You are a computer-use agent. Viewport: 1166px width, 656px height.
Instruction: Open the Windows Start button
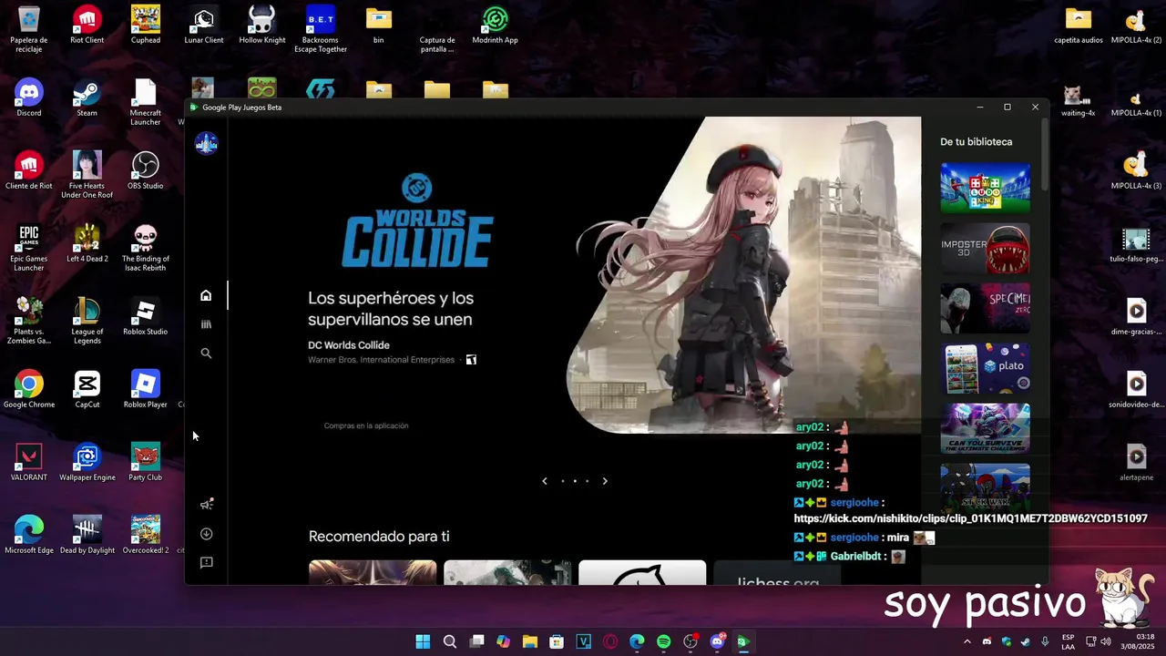tap(423, 641)
